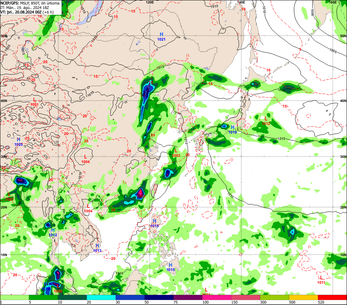Screen dimensions: 347x305
Task: Click the red above-520 mm legend swatch
Action: pos(332,297)
